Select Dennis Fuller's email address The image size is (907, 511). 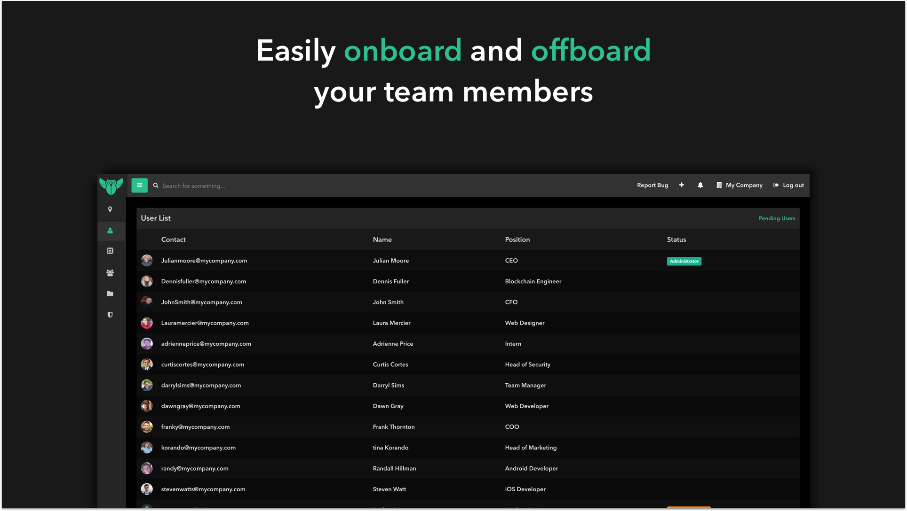[x=204, y=281]
